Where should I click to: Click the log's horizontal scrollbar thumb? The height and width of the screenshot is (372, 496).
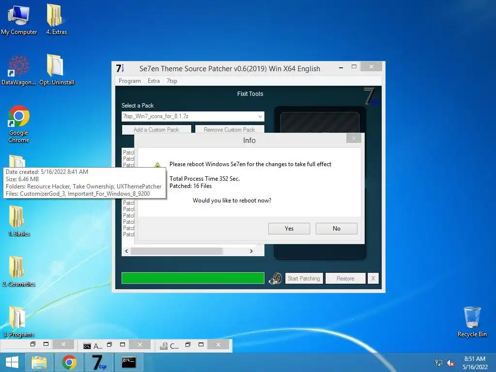177,251
